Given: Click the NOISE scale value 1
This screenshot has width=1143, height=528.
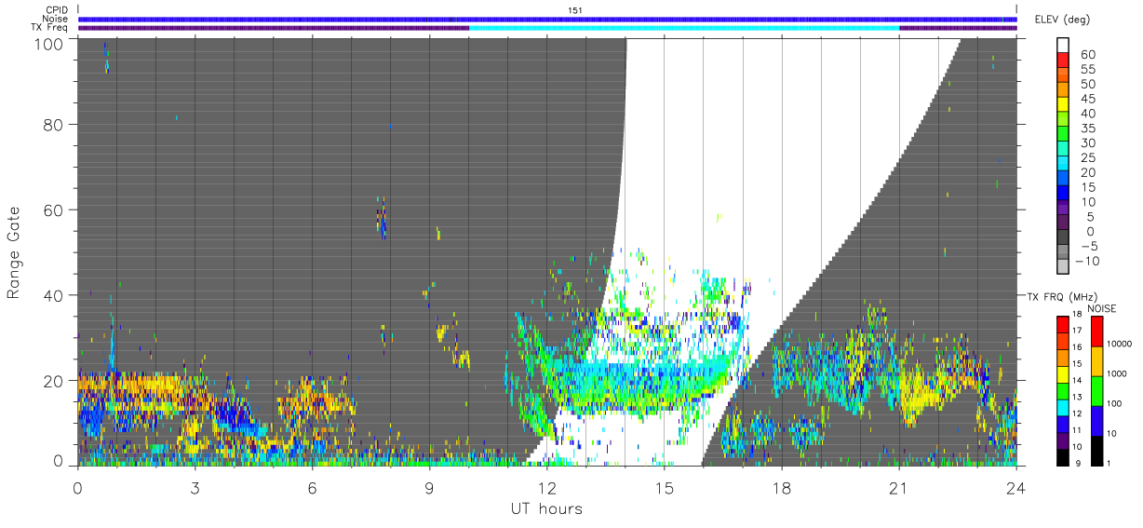Looking at the screenshot, I should point(1108,463).
